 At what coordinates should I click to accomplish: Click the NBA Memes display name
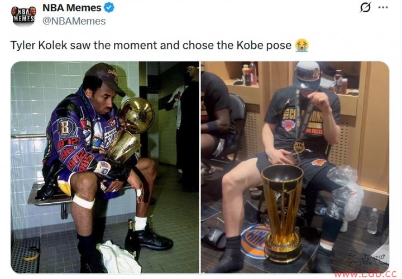71,8
